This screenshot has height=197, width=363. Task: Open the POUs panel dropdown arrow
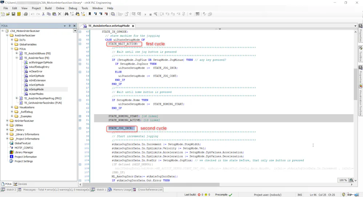click(x=65, y=26)
